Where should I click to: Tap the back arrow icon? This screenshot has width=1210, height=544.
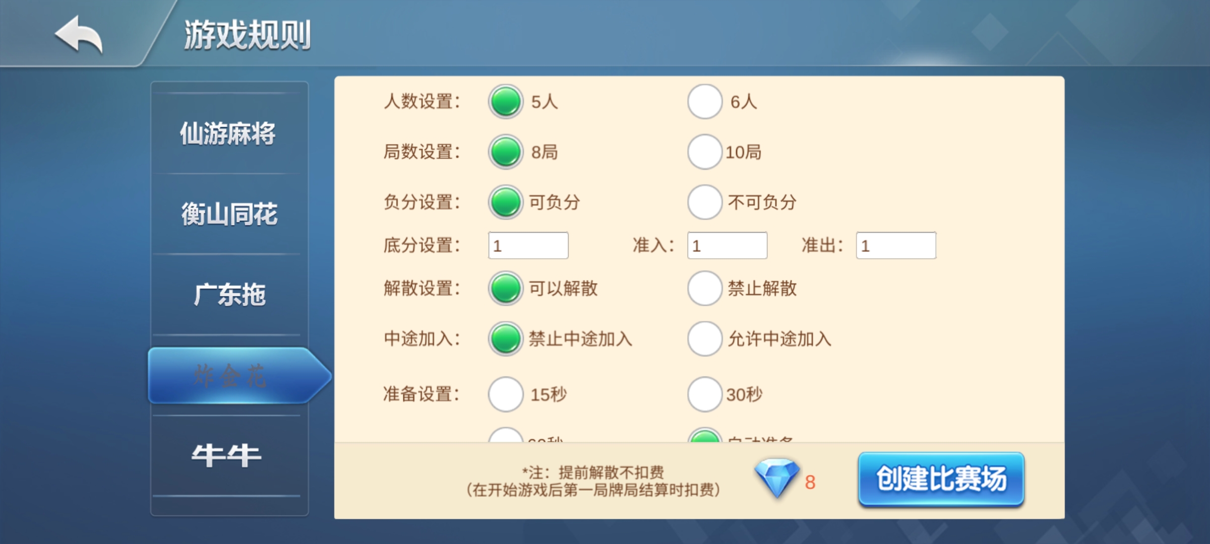point(79,34)
